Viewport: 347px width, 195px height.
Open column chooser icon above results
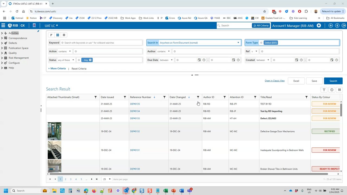(x=339, y=90)
